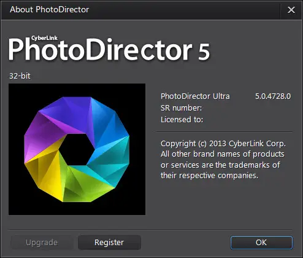Click the greyed-out Upgrade button
The image size is (303, 258).
tap(42, 243)
